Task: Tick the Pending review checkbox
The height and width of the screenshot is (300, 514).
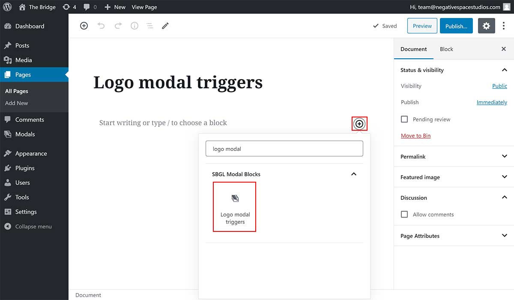Action: pos(404,119)
